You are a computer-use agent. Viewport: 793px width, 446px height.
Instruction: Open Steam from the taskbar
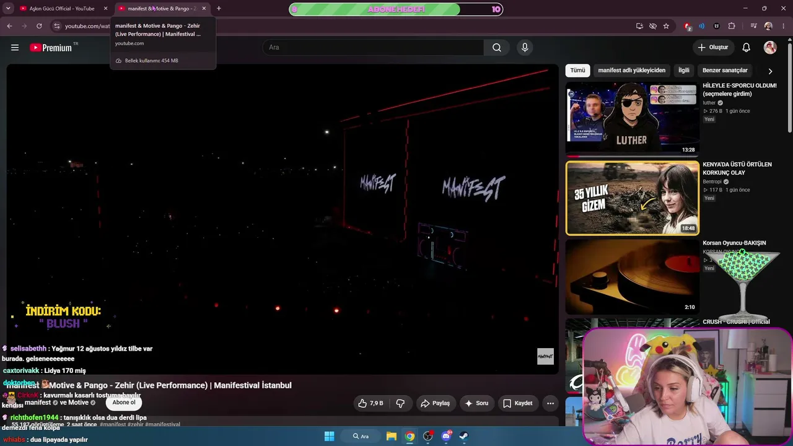tap(464, 436)
